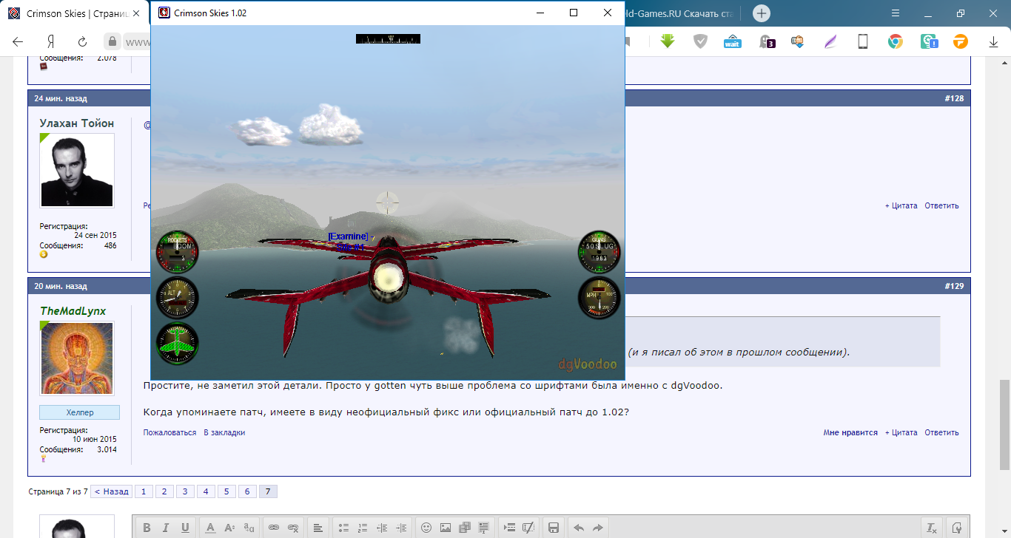Open the editor's special insert options icon
This screenshot has width=1011, height=538.
(484, 528)
